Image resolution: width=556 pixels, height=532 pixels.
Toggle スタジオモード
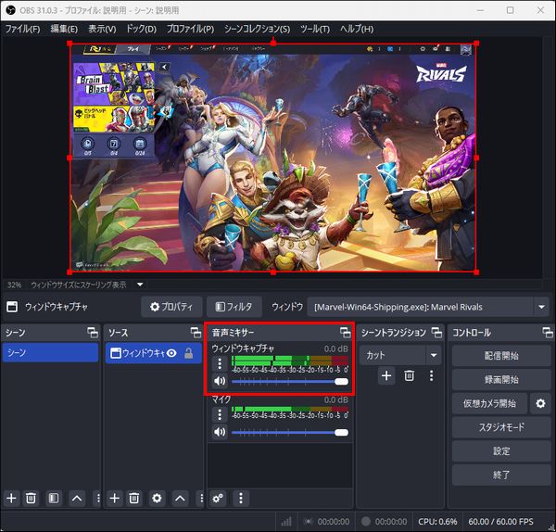click(x=501, y=427)
